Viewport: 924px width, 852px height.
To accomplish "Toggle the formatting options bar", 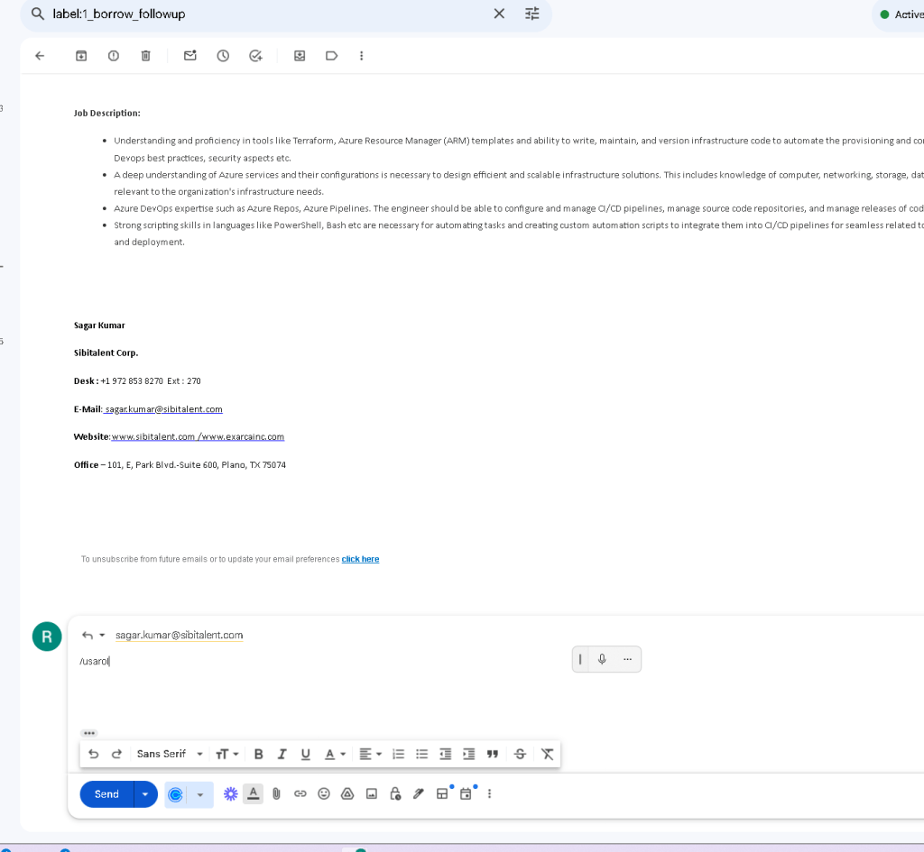I will point(254,794).
